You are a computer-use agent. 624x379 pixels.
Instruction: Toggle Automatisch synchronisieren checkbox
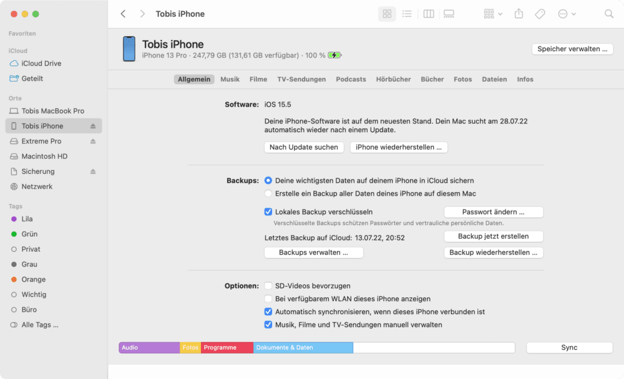click(268, 312)
